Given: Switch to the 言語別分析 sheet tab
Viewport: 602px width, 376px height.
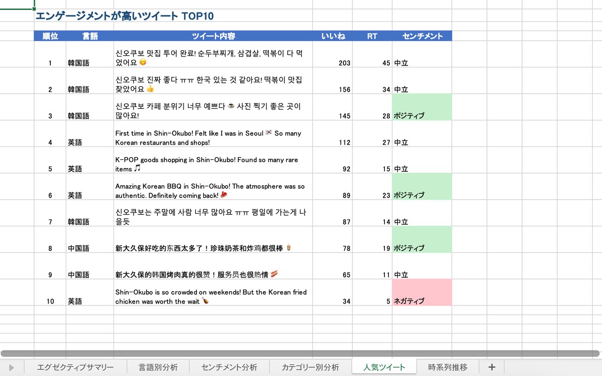Looking at the screenshot, I should (158, 367).
